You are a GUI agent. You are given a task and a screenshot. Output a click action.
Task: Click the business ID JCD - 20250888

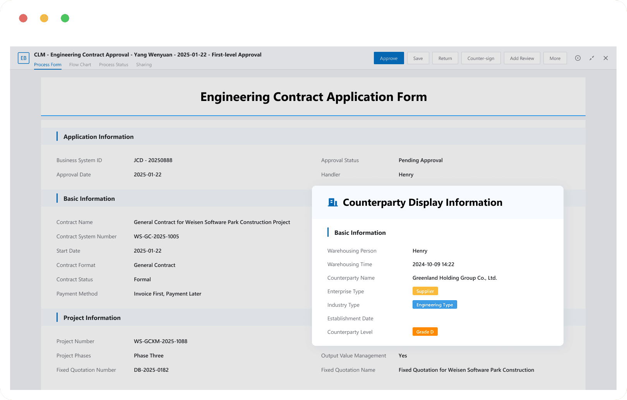point(153,160)
